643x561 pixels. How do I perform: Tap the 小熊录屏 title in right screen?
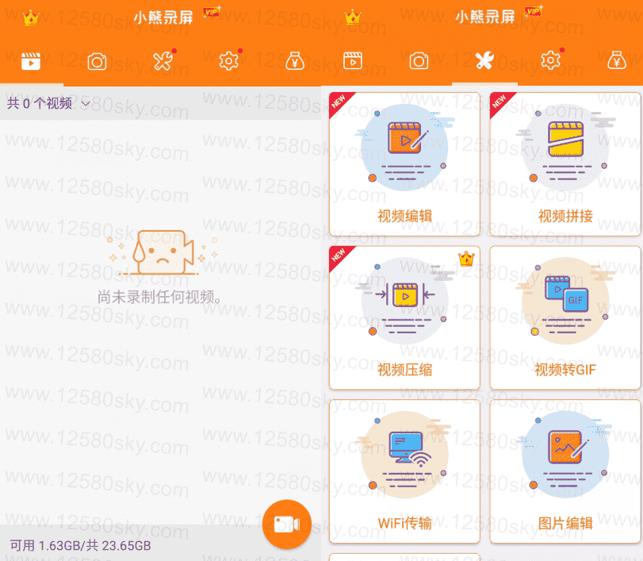tap(485, 17)
